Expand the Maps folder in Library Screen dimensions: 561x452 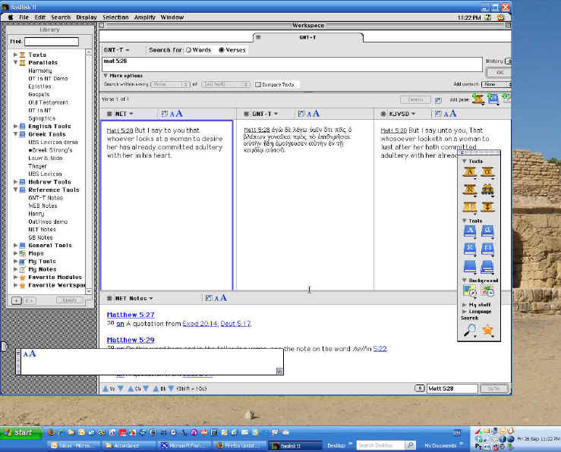pyautogui.click(x=15, y=253)
